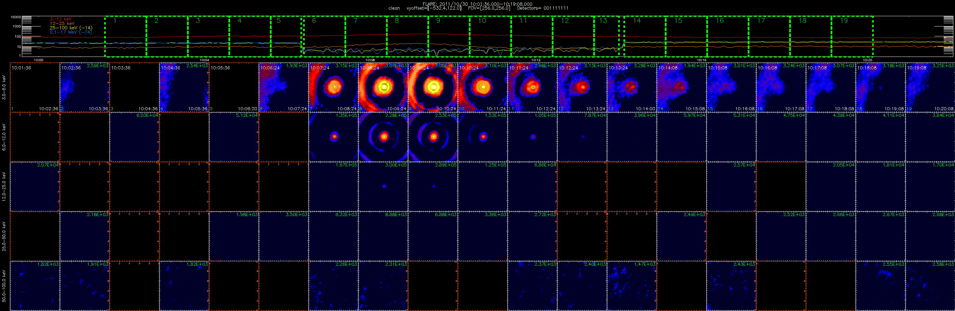The image size is (955, 311).
Task: Select the 6–12 keV image labeled 2.28E+05
Action: point(383,137)
